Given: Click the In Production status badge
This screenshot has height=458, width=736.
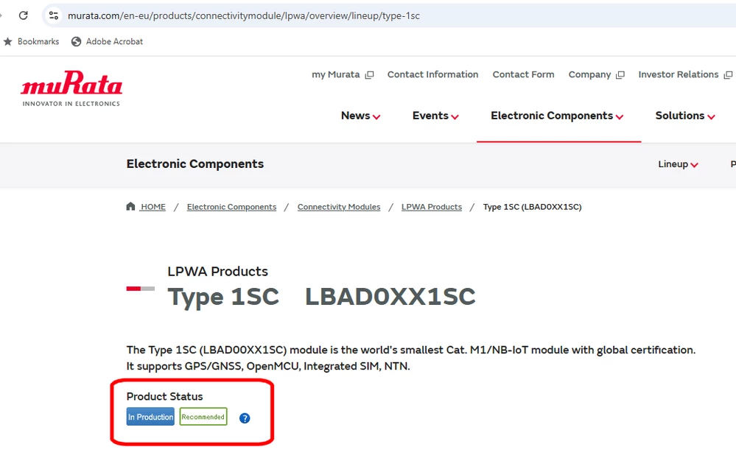Looking at the screenshot, I should pos(150,417).
